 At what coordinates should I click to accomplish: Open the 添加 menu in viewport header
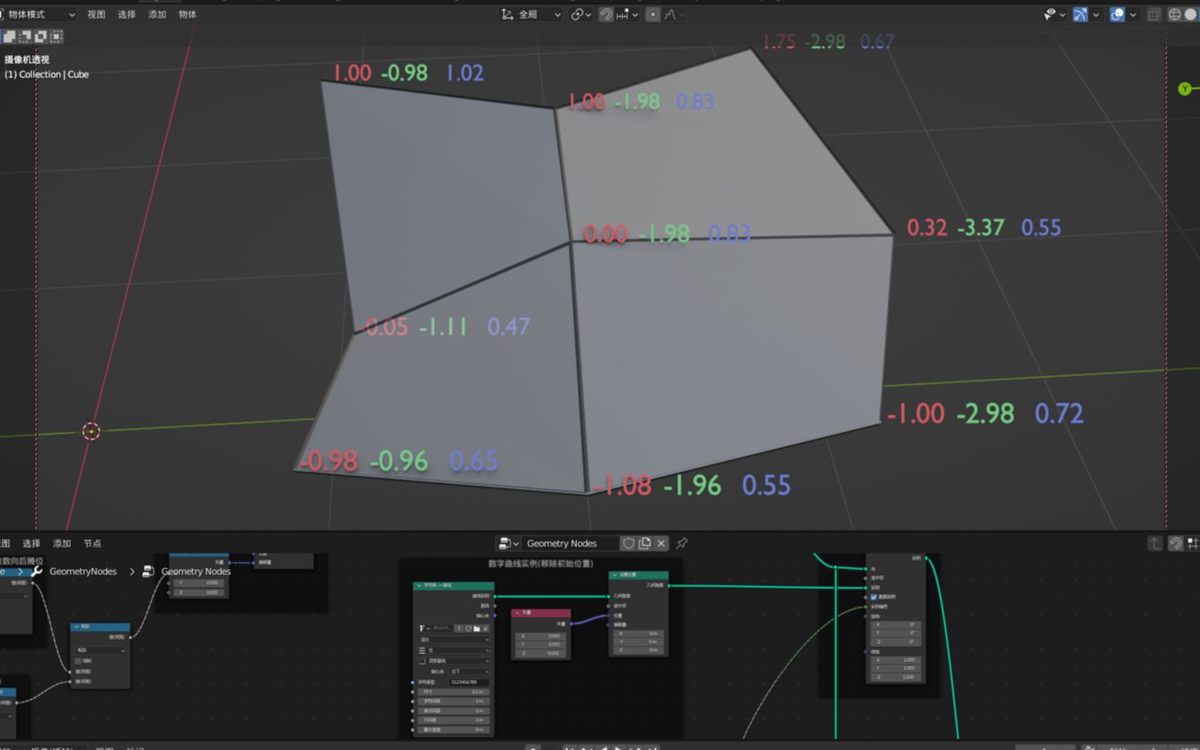coord(157,14)
